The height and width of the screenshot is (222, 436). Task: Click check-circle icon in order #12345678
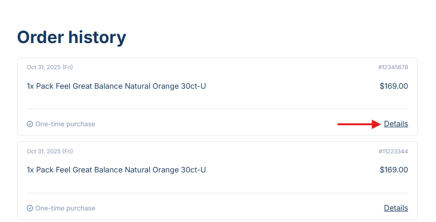click(x=30, y=124)
